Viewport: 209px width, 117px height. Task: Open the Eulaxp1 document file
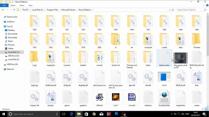tap(51, 98)
